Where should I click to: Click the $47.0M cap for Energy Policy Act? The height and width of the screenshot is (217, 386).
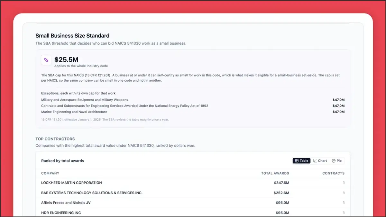pyautogui.click(x=339, y=106)
